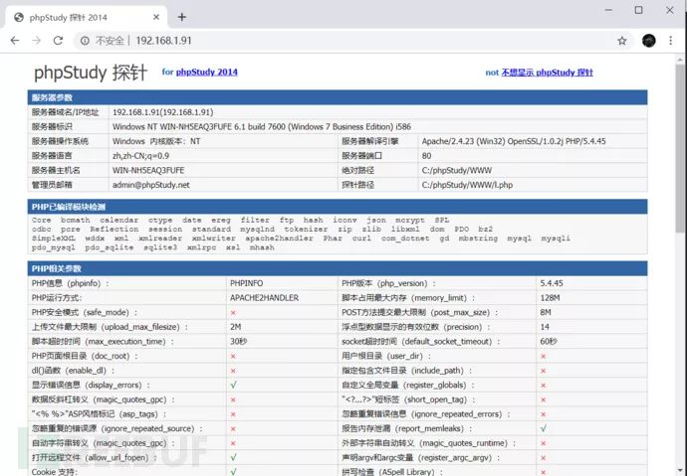Reload the page with the refresh icon
This screenshot has width=687, height=476.
(58, 41)
